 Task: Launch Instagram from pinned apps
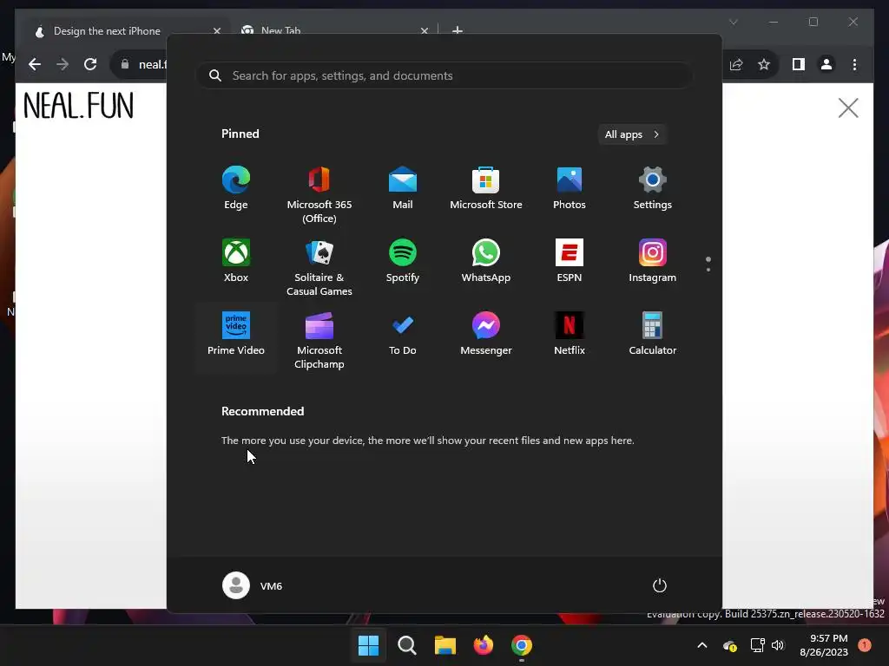tap(653, 262)
